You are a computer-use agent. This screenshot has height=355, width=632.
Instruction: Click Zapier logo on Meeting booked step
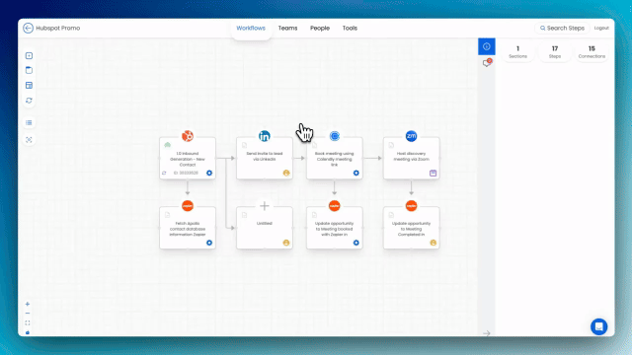point(335,206)
